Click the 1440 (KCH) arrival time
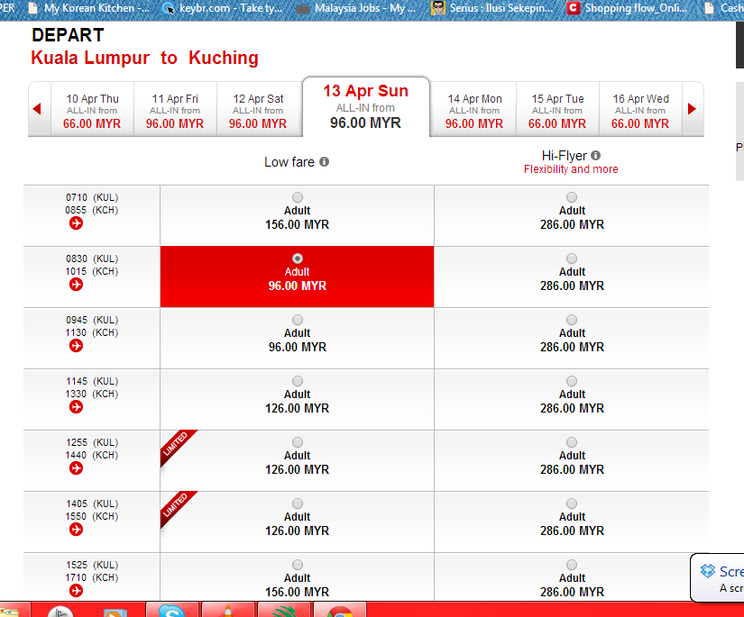Viewport: 744px width, 617px height. [x=92, y=455]
